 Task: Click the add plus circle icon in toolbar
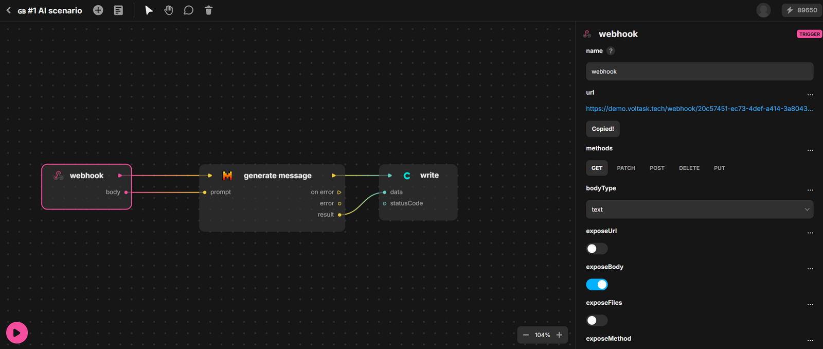coord(98,10)
